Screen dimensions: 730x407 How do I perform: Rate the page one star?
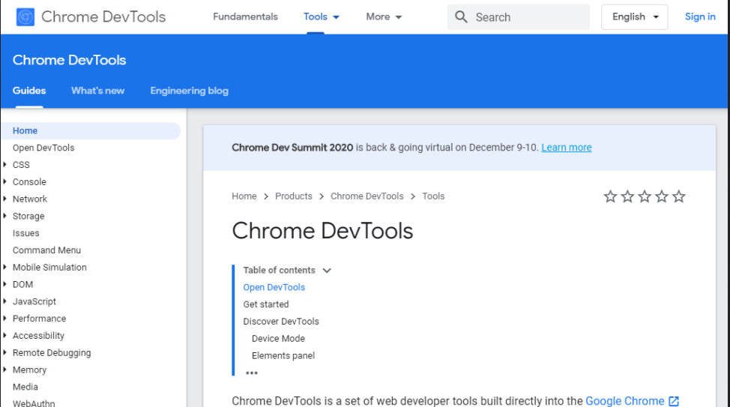click(610, 196)
